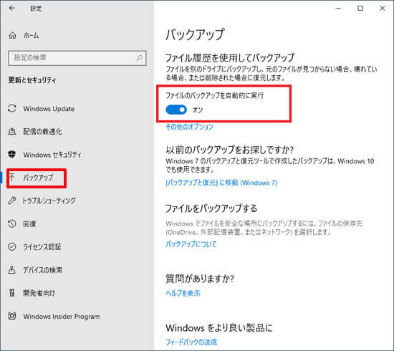Click 更新とセキュリティ section label

coord(32,80)
